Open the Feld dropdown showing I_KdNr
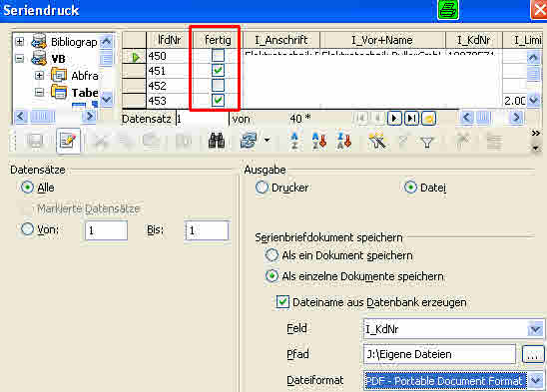 coord(535,329)
